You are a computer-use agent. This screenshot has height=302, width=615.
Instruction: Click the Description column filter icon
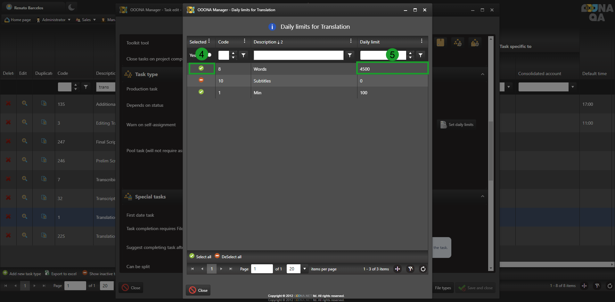[x=350, y=55]
